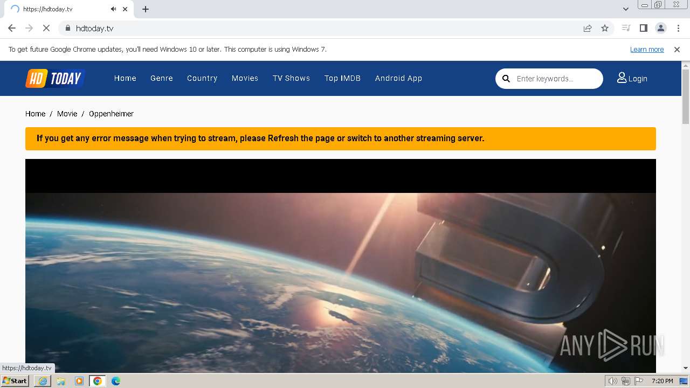This screenshot has width=690, height=388.
Task: Click Oppenheimer breadcrumb text
Action: (111, 114)
